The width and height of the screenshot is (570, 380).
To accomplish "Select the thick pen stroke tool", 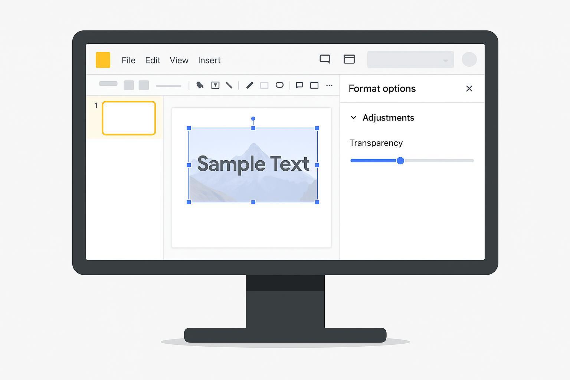I will pos(250,85).
